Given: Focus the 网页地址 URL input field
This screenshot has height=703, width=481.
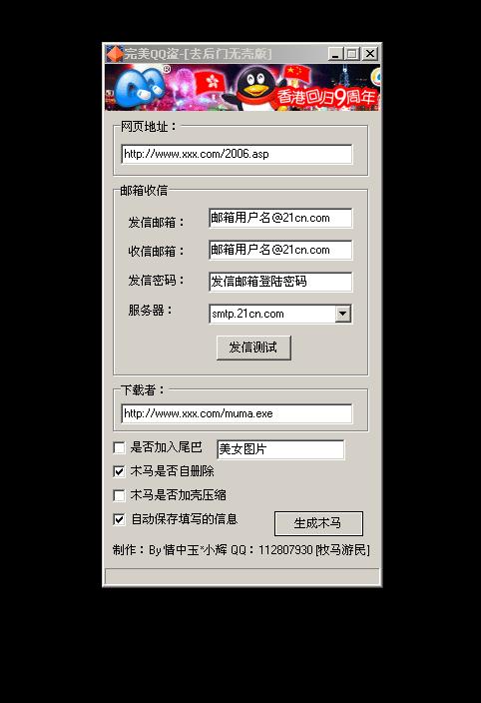Looking at the screenshot, I should point(237,154).
